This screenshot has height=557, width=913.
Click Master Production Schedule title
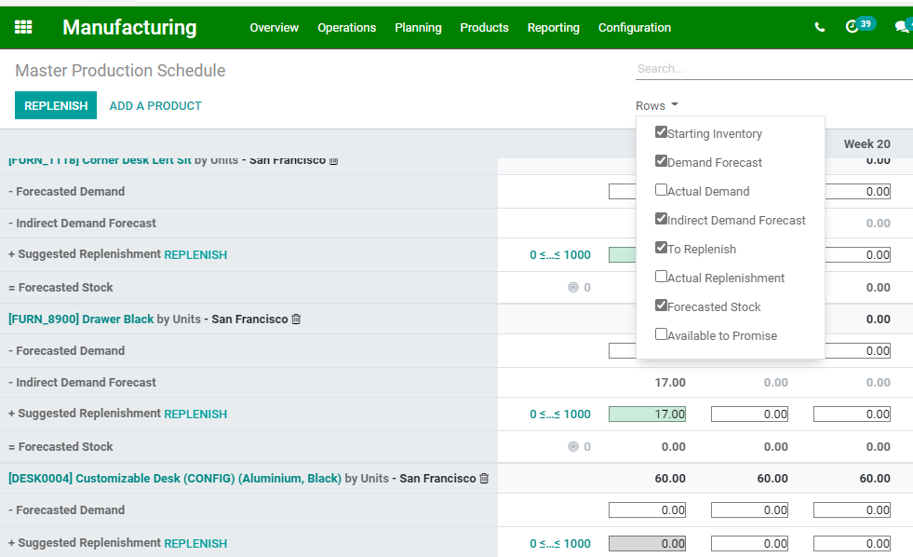click(x=120, y=71)
